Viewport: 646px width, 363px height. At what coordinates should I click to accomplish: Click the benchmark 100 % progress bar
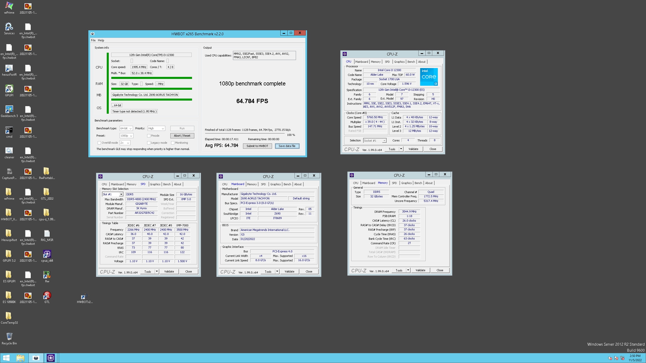245,133
